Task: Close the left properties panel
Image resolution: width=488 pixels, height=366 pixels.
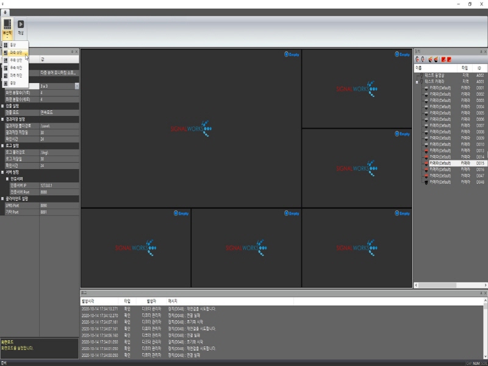Action: [x=77, y=52]
